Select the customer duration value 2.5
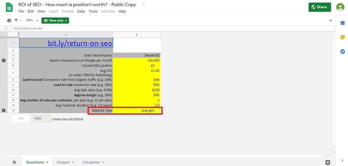Image resolution: width=348 pixels, height=166 pixels. click(137, 105)
